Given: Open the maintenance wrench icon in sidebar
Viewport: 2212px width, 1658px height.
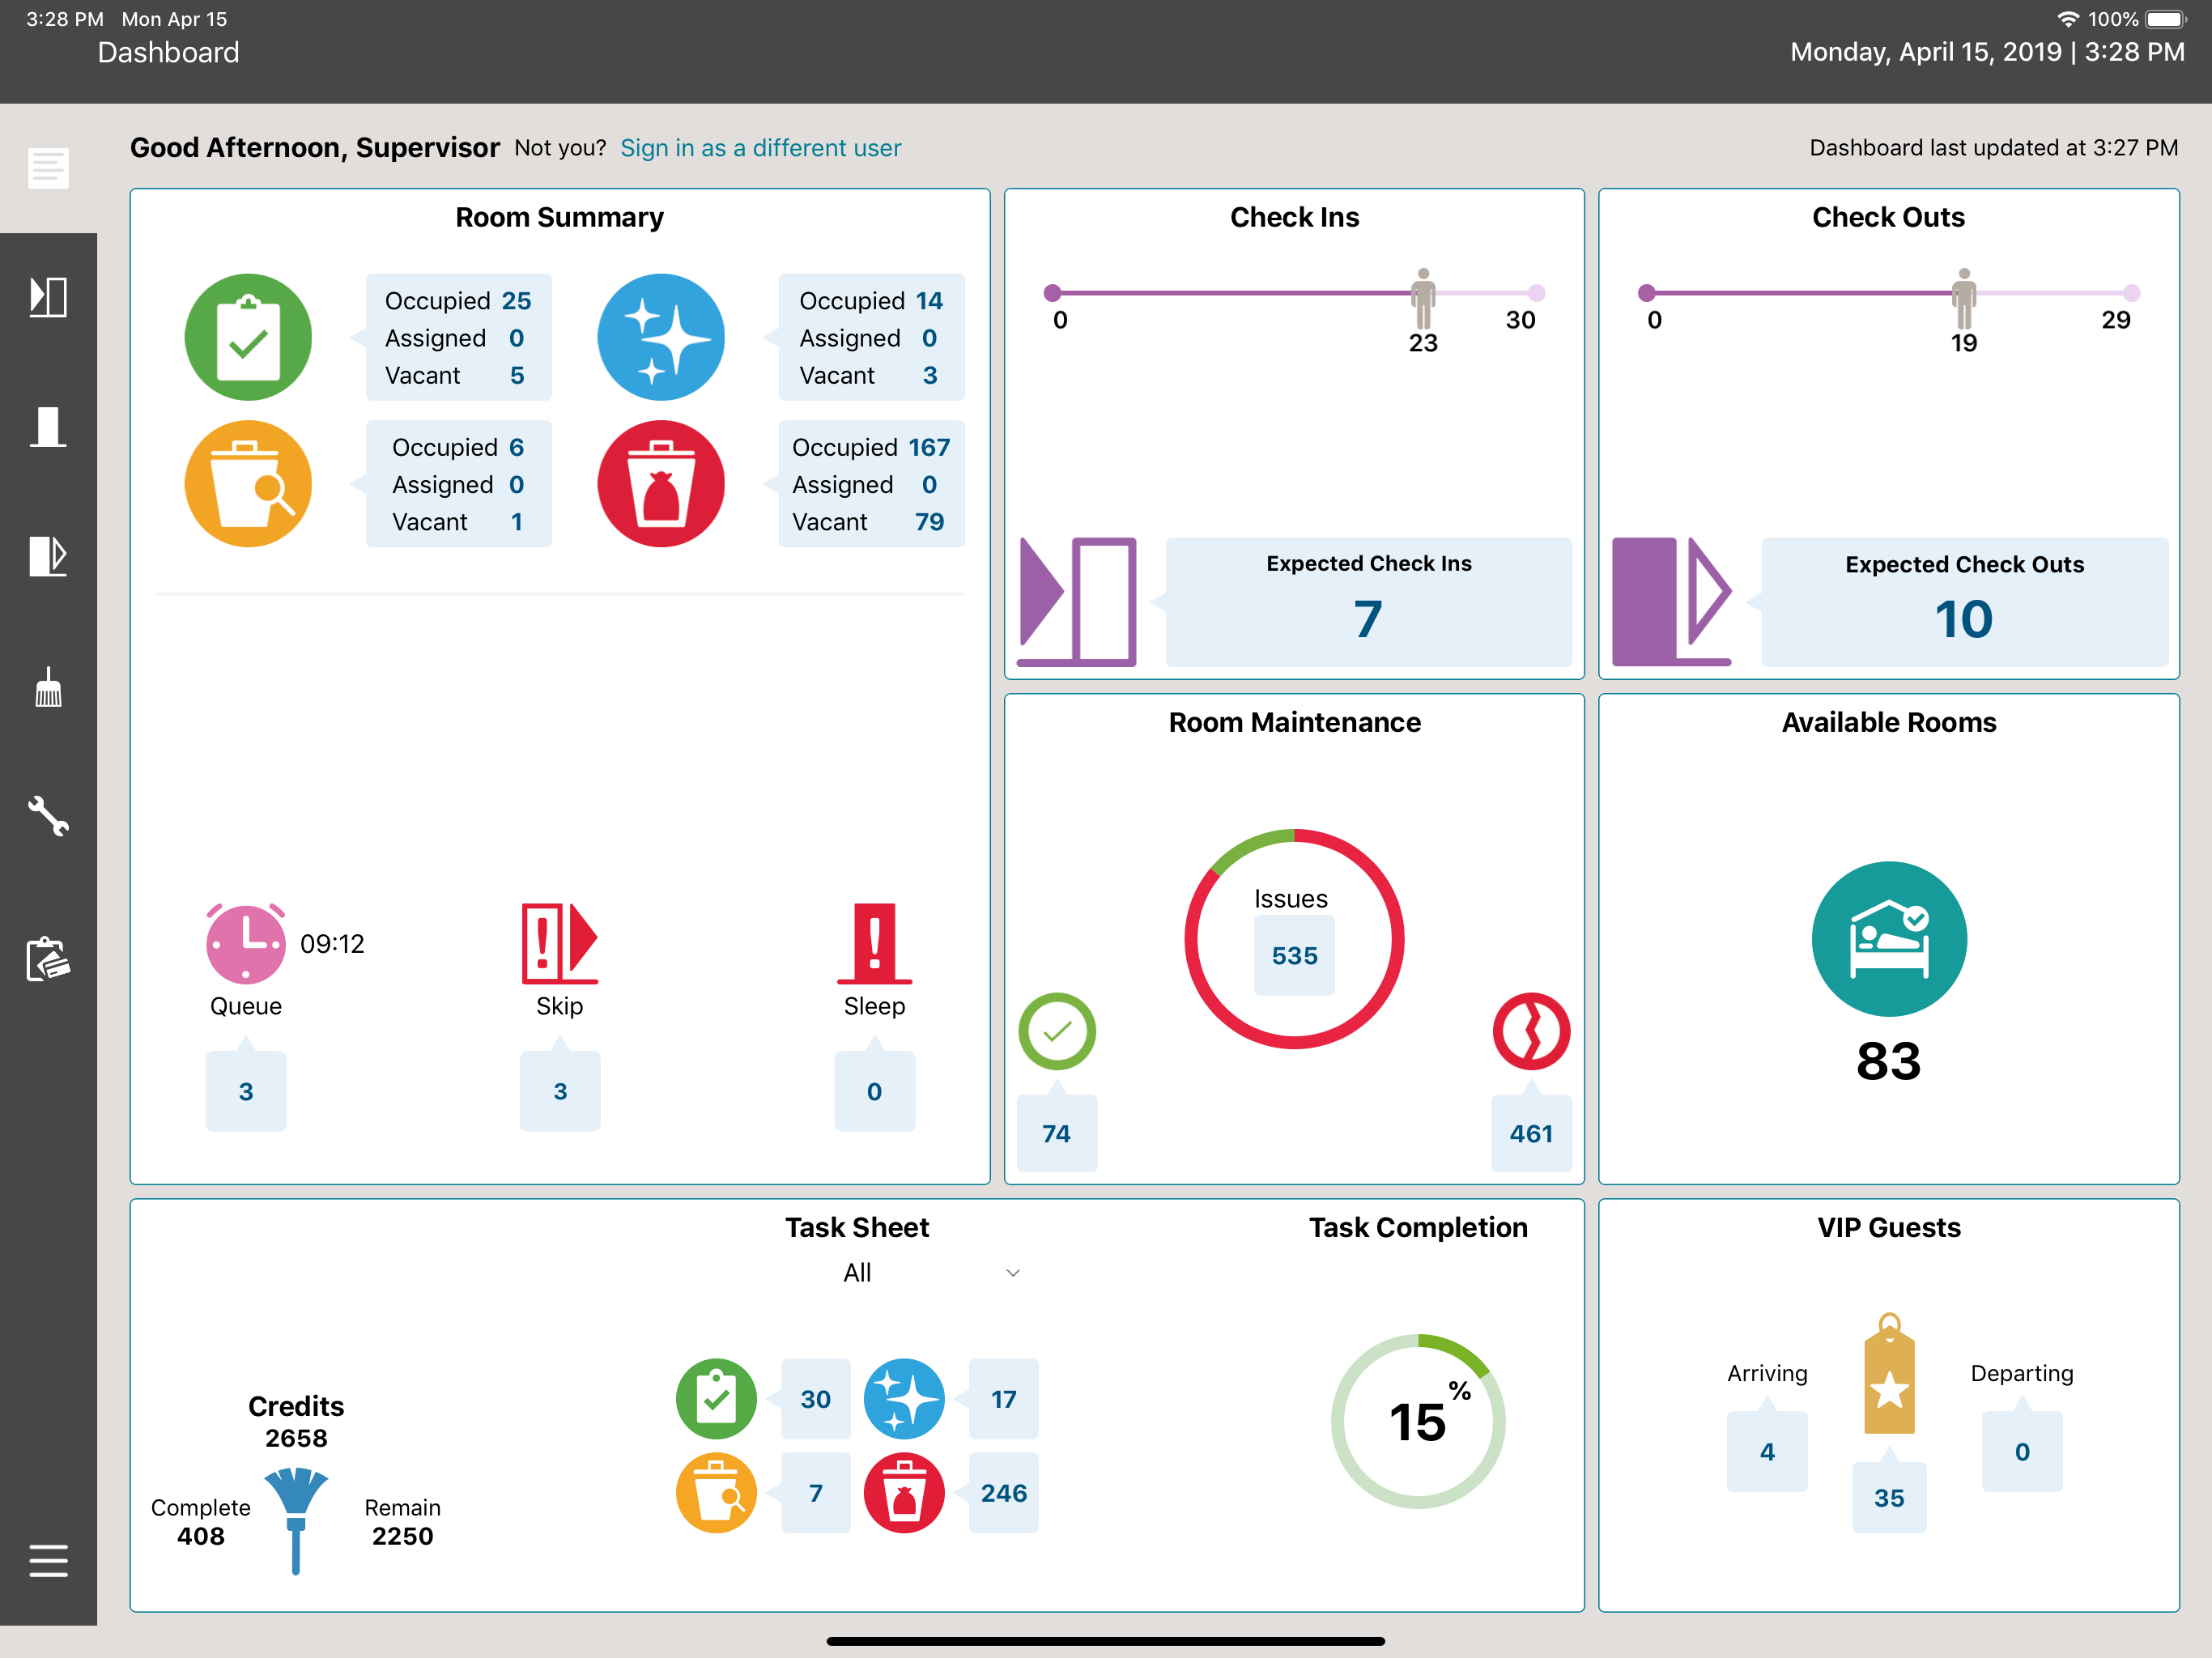Looking at the screenshot, I should pos(48,816).
